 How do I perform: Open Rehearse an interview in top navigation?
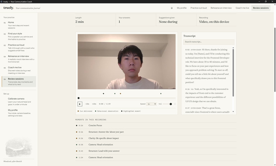click(x=221, y=8)
